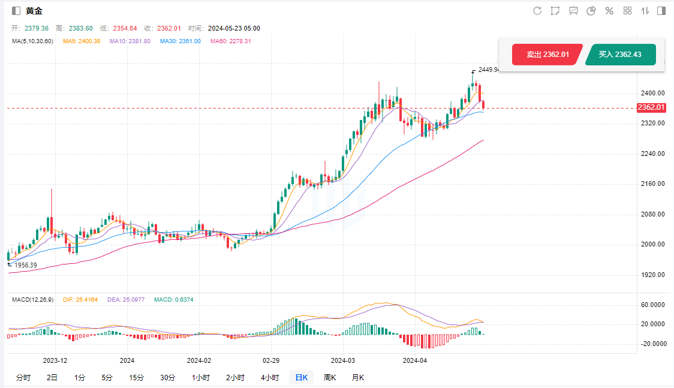674x388 pixels.
Task: Toggle the left panel icon beside 黄金
Action: pyautogui.click(x=16, y=11)
